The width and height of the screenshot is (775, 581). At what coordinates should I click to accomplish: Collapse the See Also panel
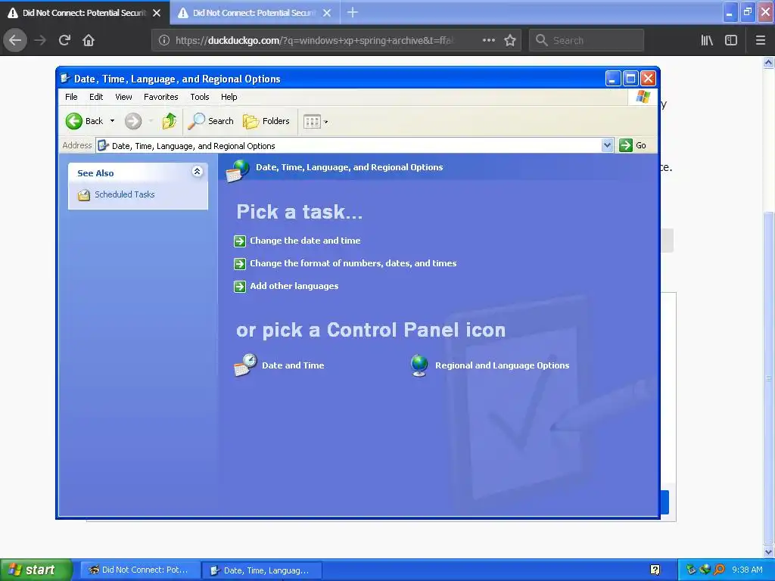click(x=198, y=172)
